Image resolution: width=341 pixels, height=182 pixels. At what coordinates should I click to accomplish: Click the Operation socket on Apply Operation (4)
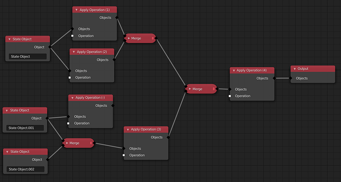(230, 96)
